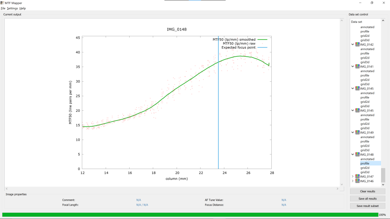Click the Save all results button
This screenshot has width=390, height=219.
[x=367, y=199]
